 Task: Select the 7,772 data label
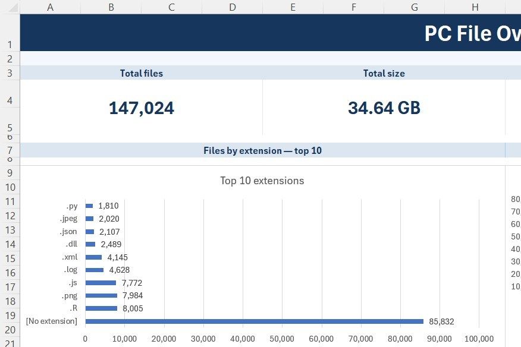point(131,283)
